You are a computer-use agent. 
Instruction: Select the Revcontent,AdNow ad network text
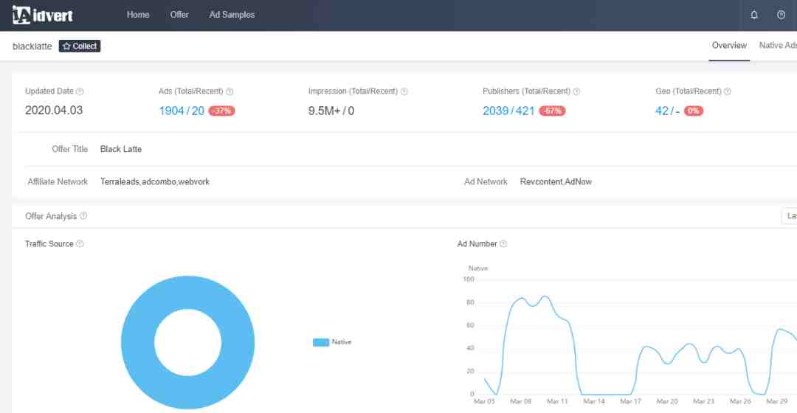click(x=556, y=181)
